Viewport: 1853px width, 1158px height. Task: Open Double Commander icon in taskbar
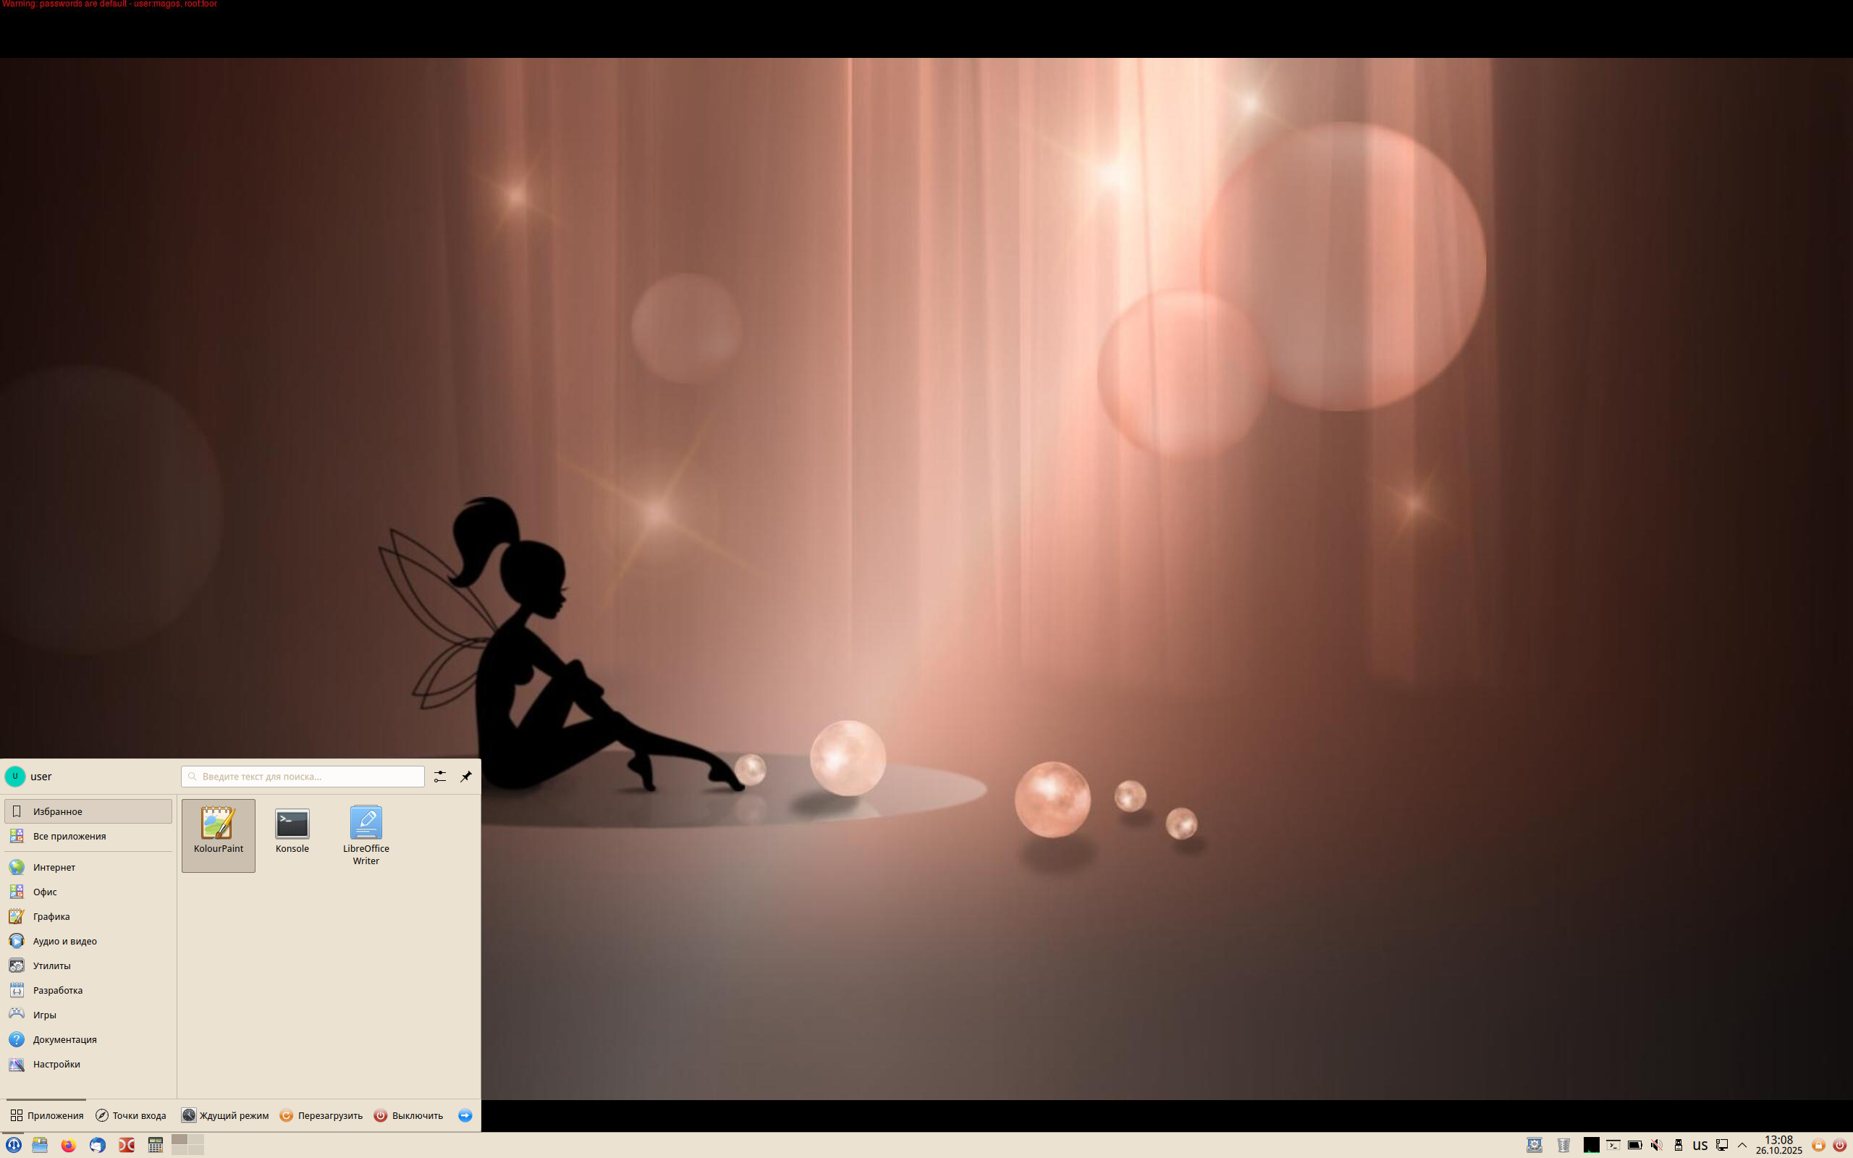(x=127, y=1145)
